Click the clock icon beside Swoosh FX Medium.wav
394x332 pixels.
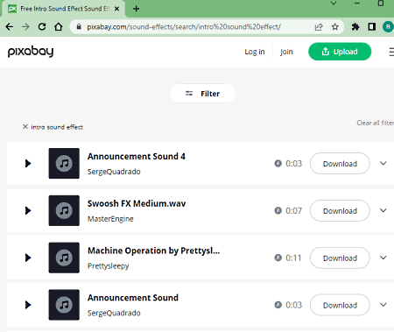coord(278,210)
